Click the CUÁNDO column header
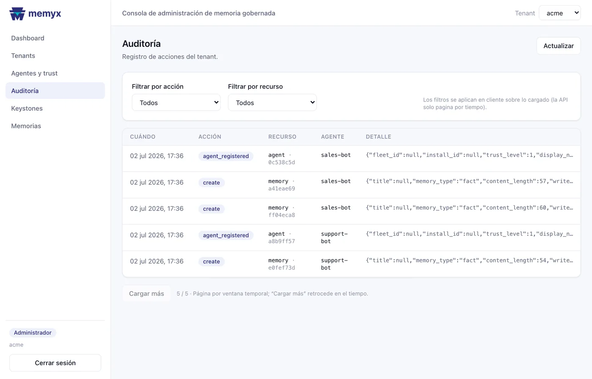 tap(143, 137)
